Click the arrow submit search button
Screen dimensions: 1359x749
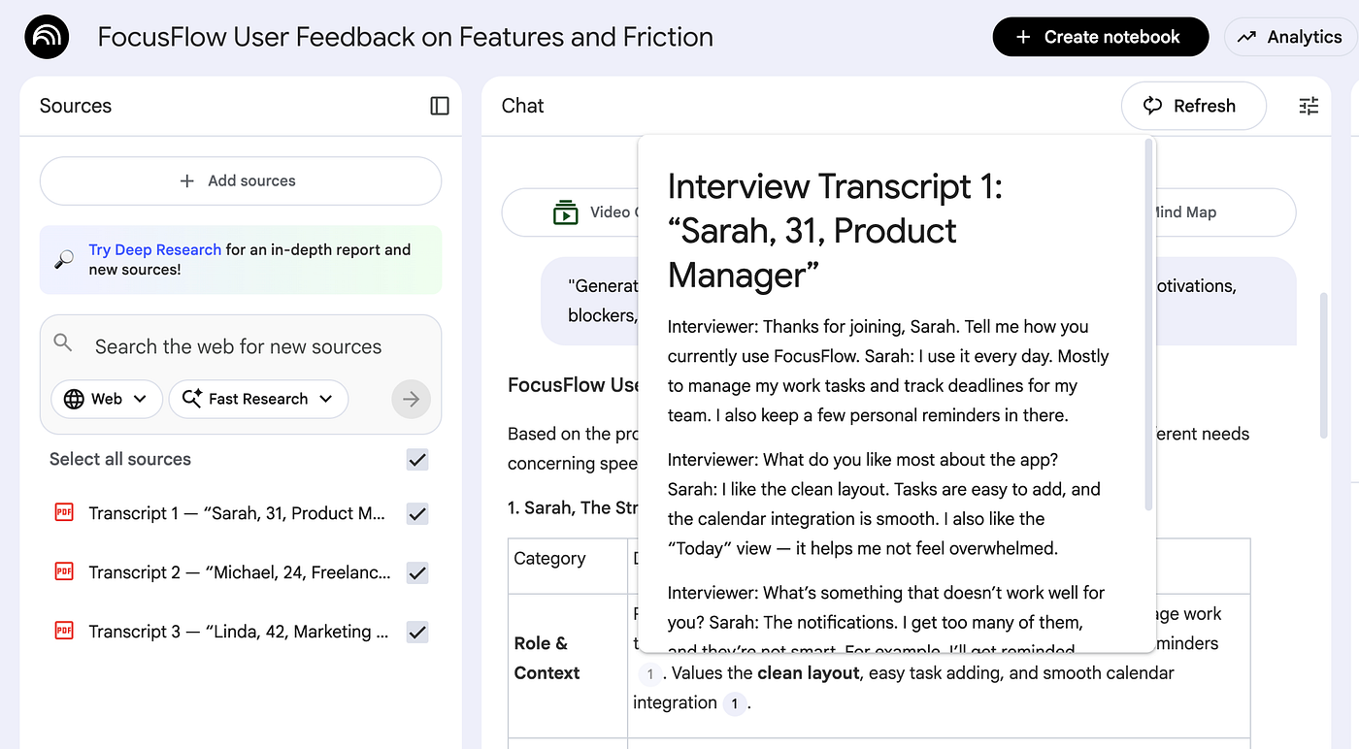coord(411,399)
